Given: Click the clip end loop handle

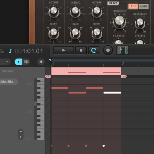Looking at the screenshot, I should [x=124, y=77].
